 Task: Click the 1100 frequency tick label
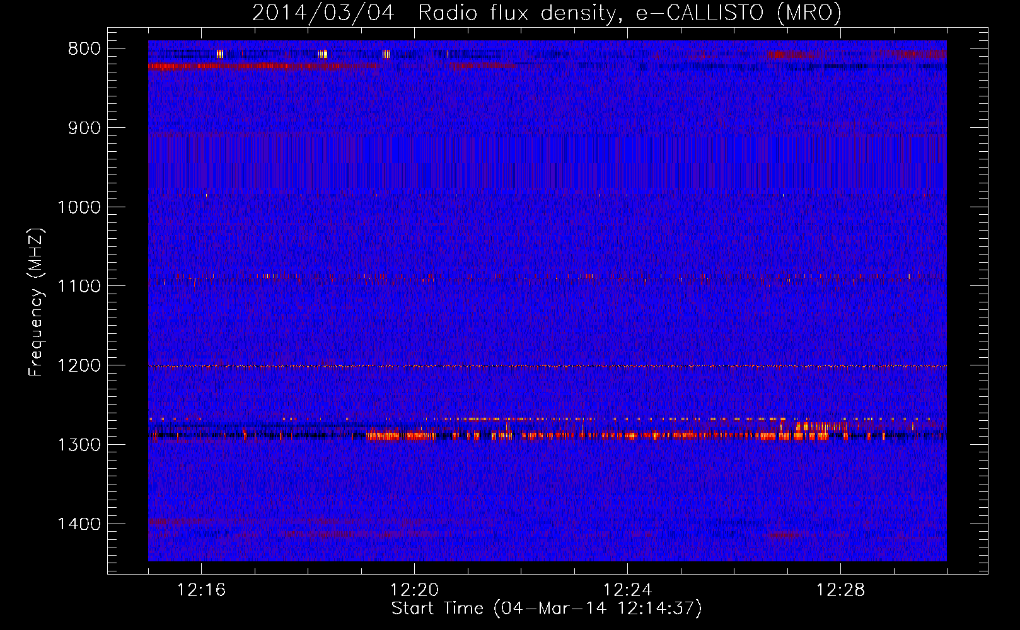pos(79,286)
